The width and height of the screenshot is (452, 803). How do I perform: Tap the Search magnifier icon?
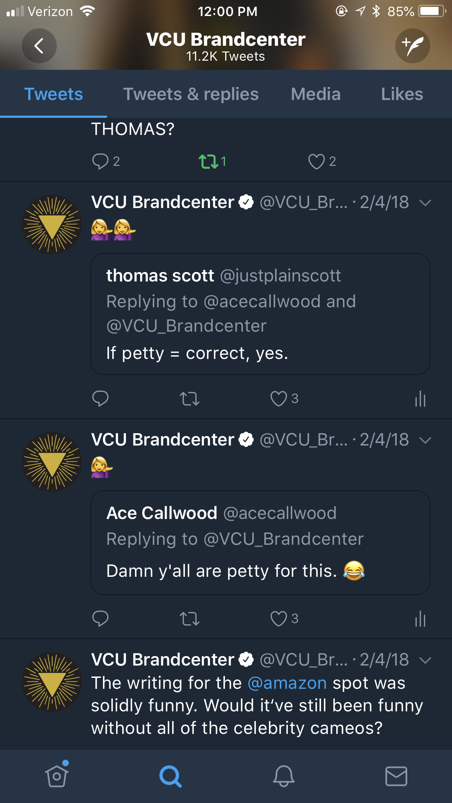[x=170, y=776]
